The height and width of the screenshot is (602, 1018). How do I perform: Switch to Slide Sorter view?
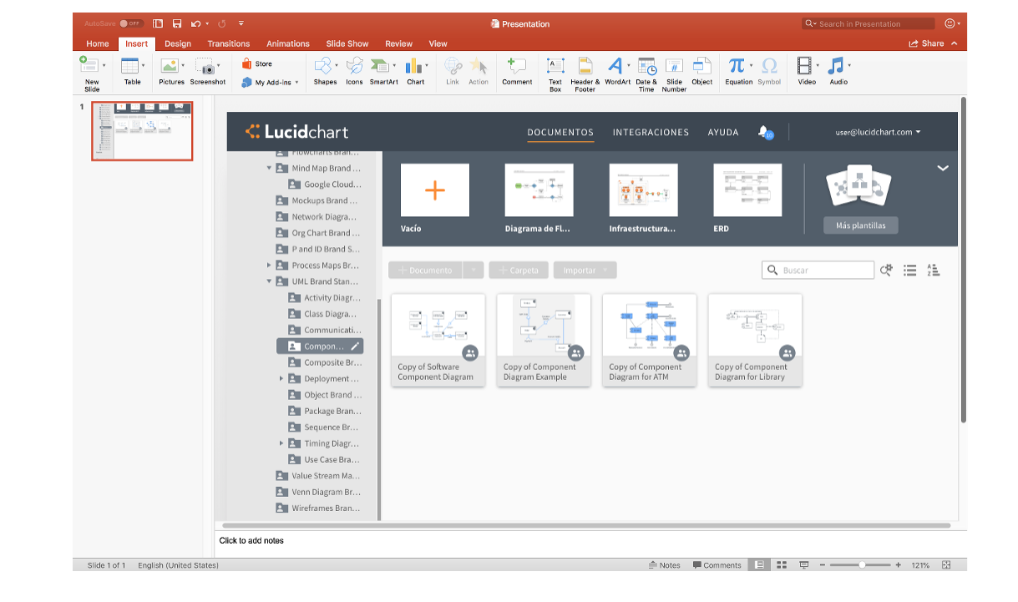click(782, 565)
